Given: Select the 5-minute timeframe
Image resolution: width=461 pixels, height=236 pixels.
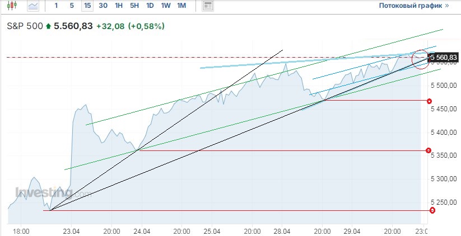Looking at the screenshot, I should 71,6.
